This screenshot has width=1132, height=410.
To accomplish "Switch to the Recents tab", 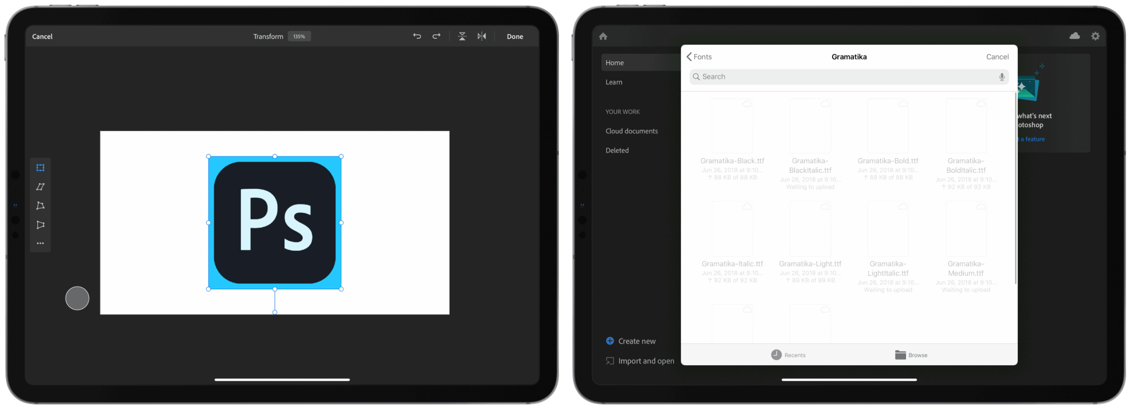I will pos(788,355).
